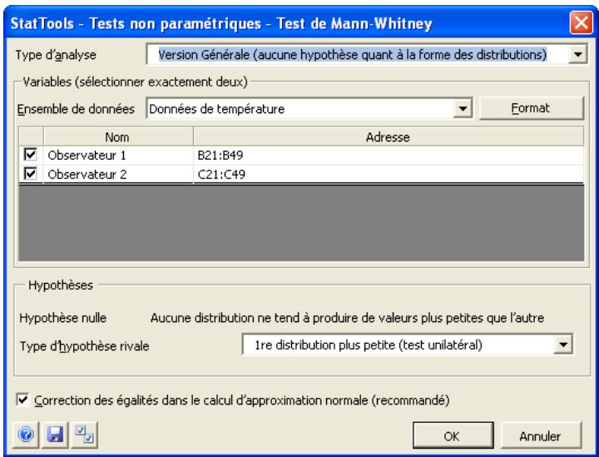Toggle Correction des égalités checkbox
599x457 pixels.
pos(23,400)
